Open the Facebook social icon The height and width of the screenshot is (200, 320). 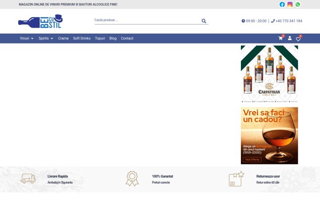point(282,4)
